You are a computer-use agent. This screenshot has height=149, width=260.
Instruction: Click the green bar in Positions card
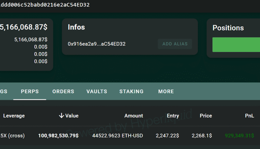236,45
